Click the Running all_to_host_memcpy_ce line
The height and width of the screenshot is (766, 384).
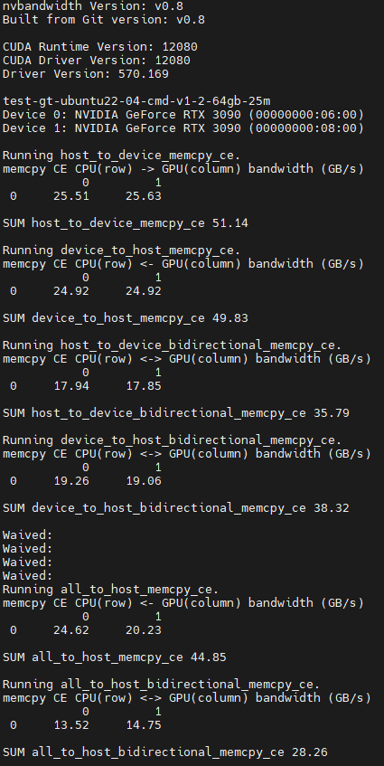(111, 589)
